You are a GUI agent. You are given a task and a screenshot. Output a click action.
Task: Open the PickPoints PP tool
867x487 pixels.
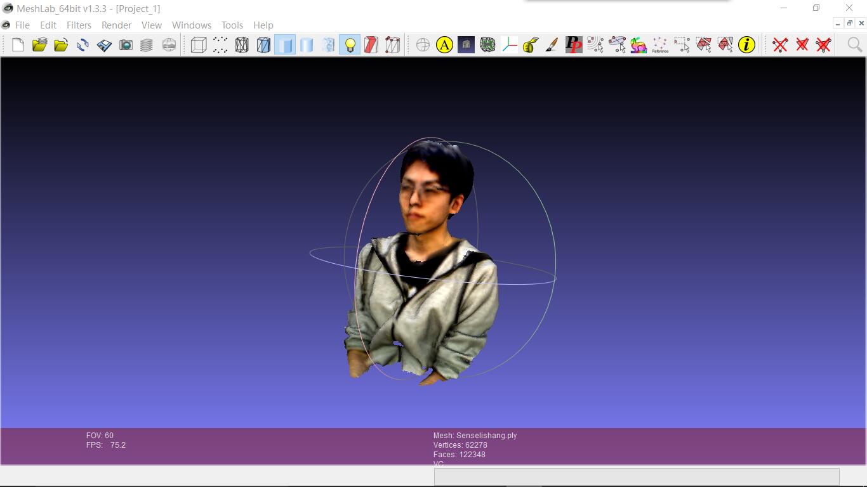[x=574, y=44]
